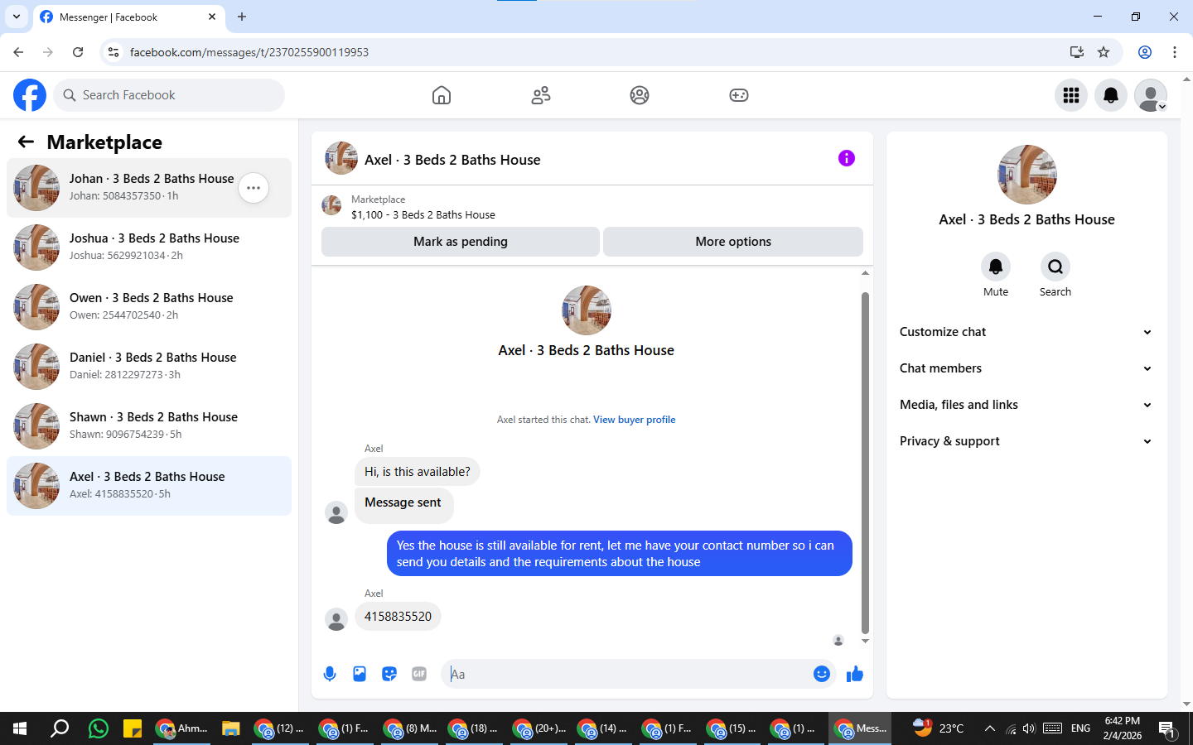Click the 'Hi, is this available?' message

pos(418,472)
